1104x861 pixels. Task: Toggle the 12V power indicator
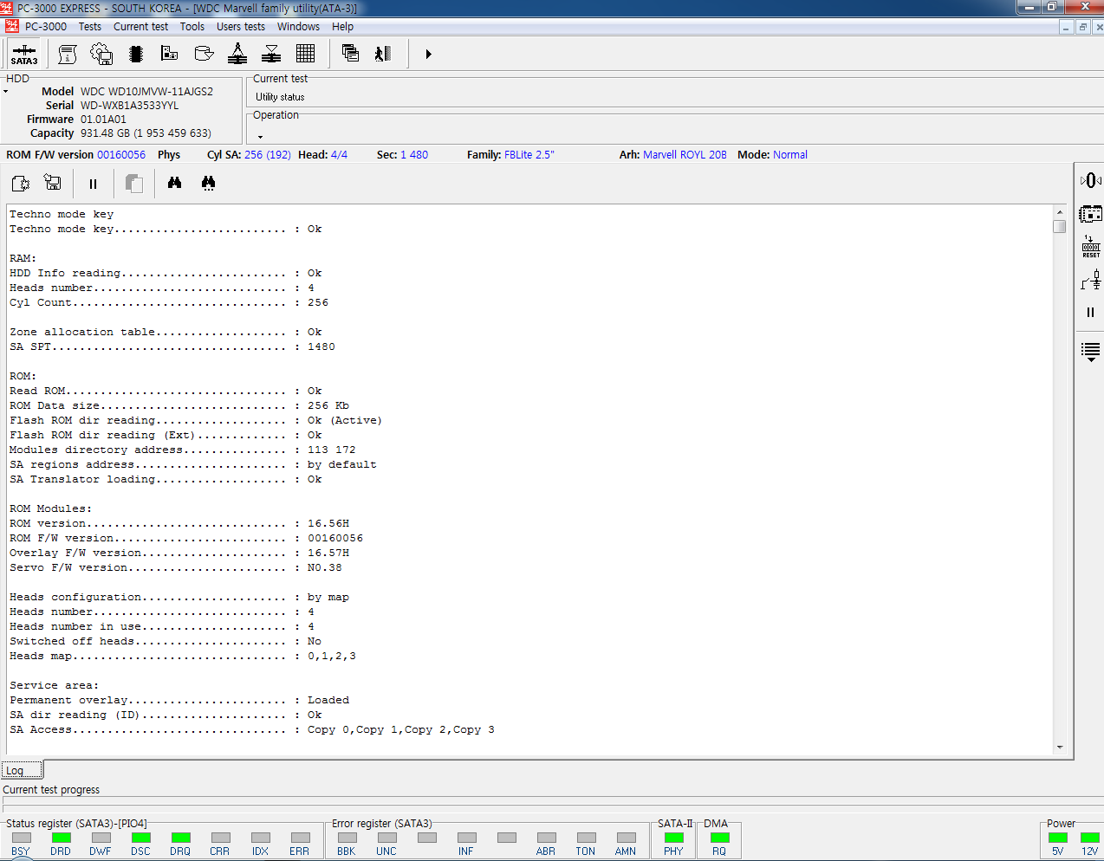tap(1089, 838)
